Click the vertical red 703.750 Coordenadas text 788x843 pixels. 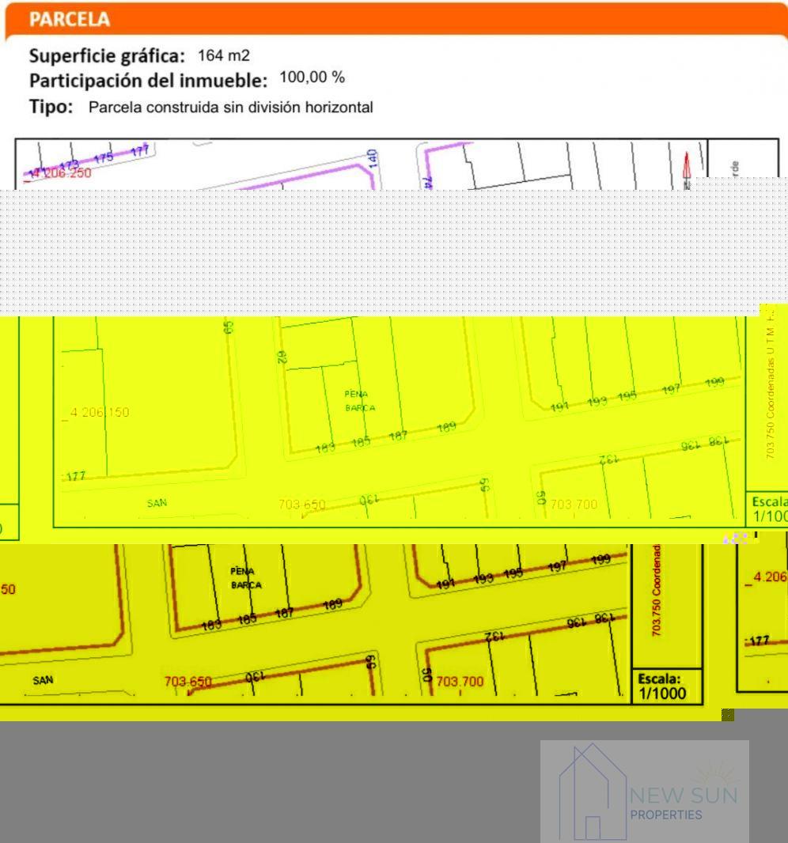[658, 590]
